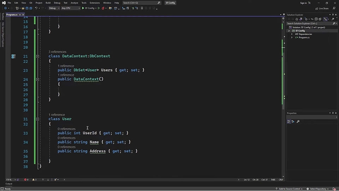The width and height of the screenshot is (339, 191).
Task: Click the warnings count indicator
Action: tap(34, 180)
